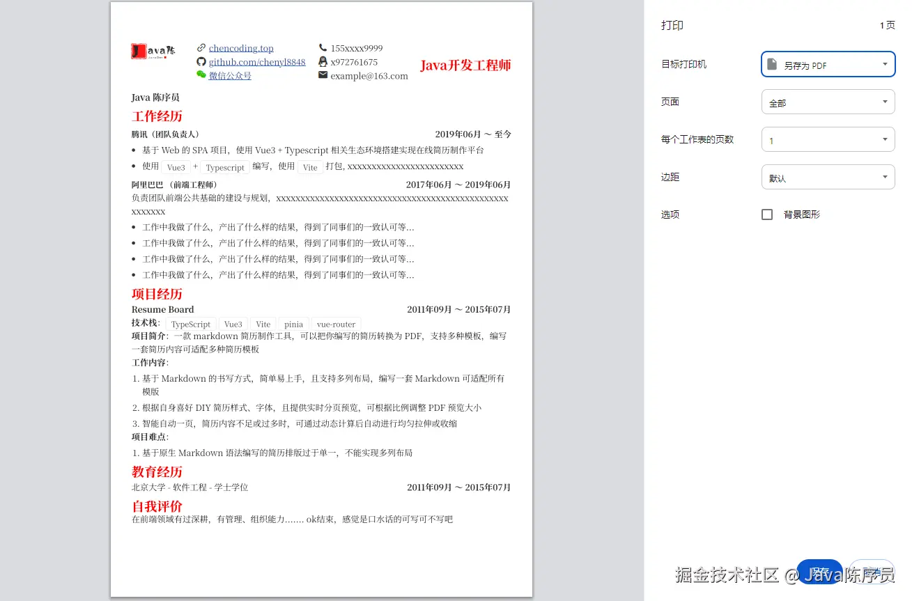Screen dimensions: 912x601
Task: Click the 目标打印机 label
Action: tap(683, 64)
